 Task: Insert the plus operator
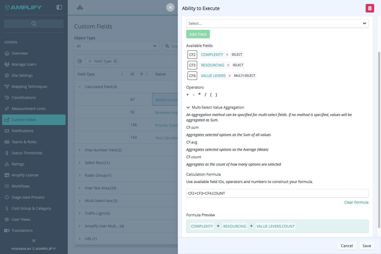[188, 95]
